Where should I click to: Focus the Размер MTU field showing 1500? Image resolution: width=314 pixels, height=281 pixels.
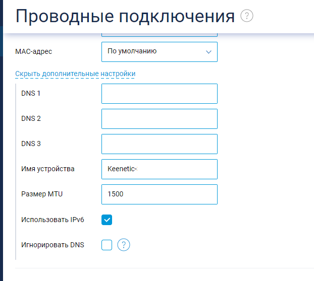(x=159, y=194)
